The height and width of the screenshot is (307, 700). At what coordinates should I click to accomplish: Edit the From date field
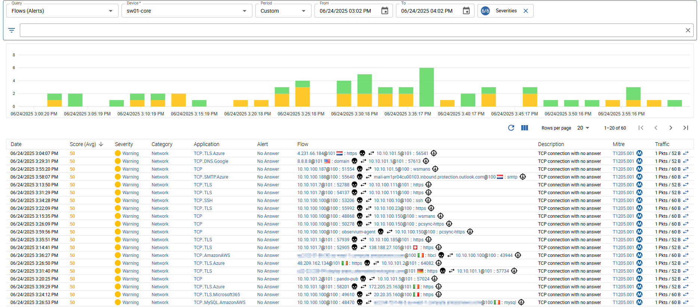click(345, 11)
